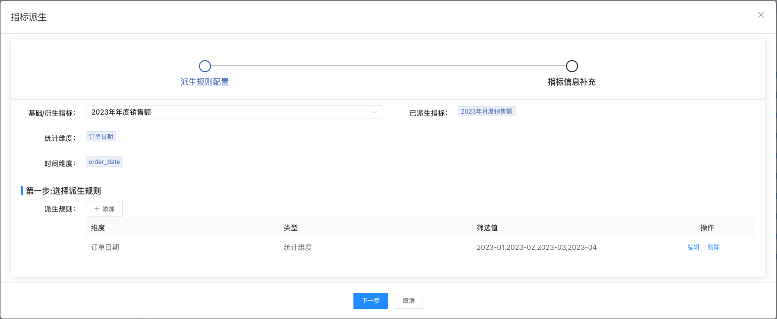Click the 维度 column header
This screenshot has width=777, height=319.
point(98,228)
